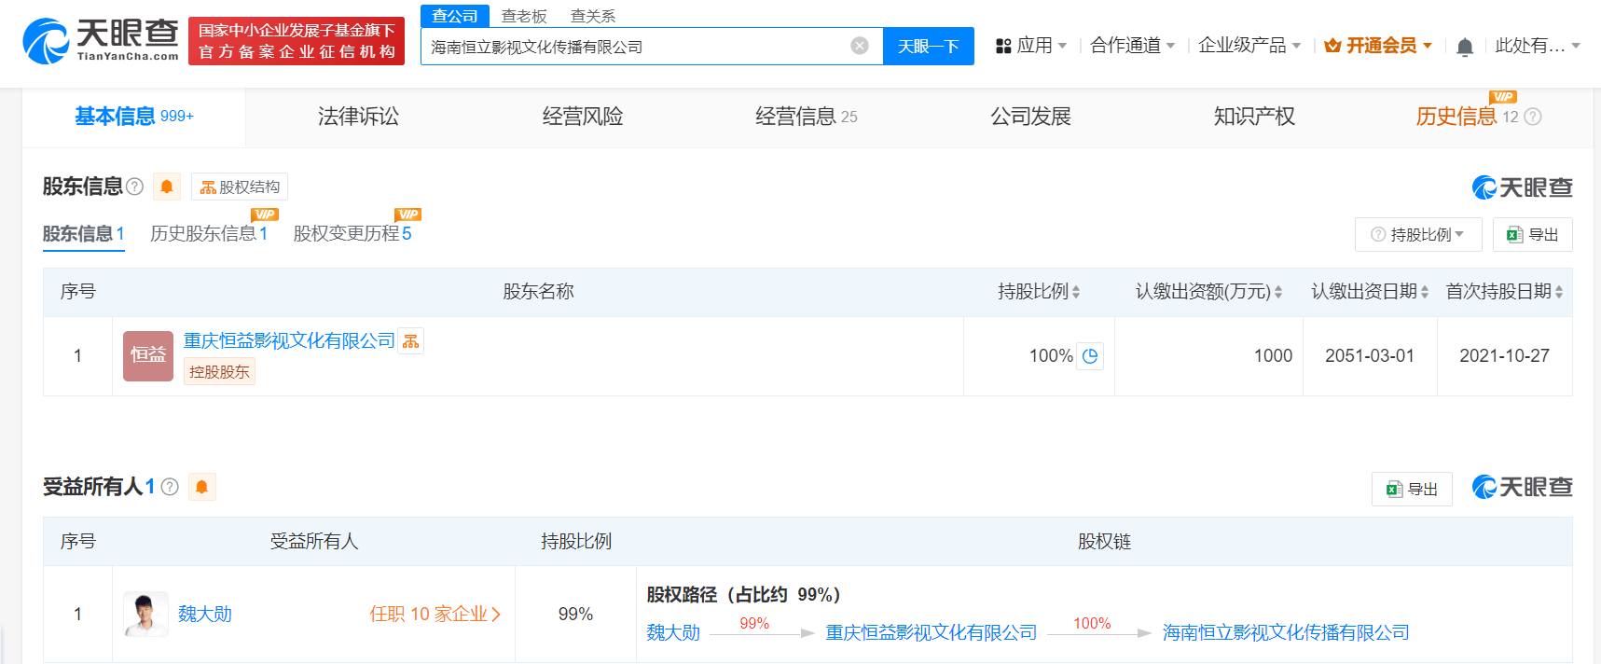Viewport: 1601px width, 664px height.
Task: Open the 股权变更历程 sub-tab
Action: pyautogui.click(x=352, y=233)
